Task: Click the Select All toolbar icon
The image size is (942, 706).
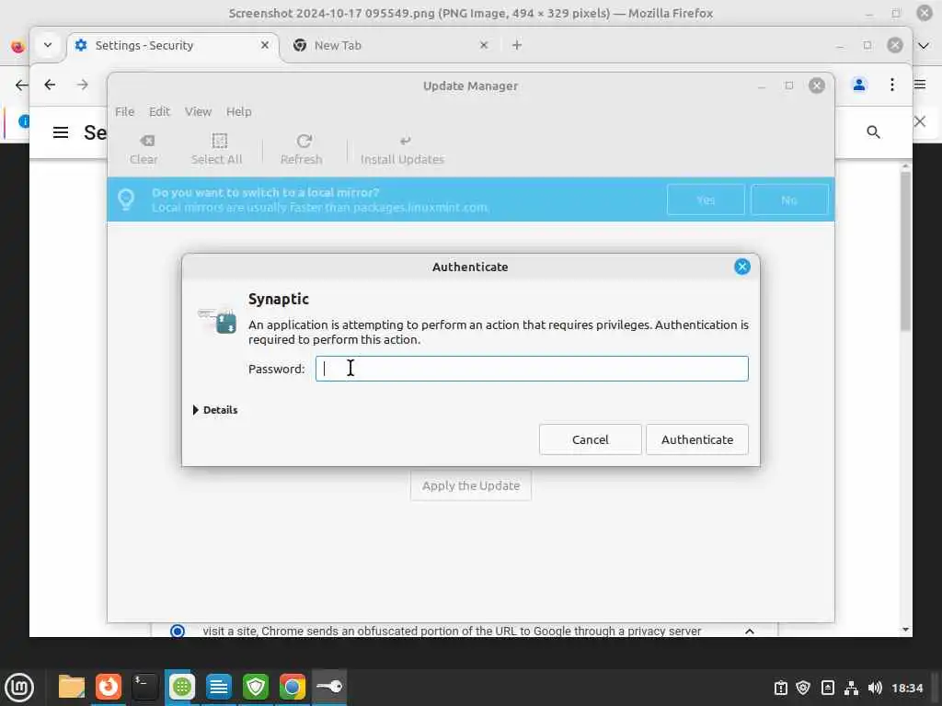Action: pyautogui.click(x=216, y=149)
